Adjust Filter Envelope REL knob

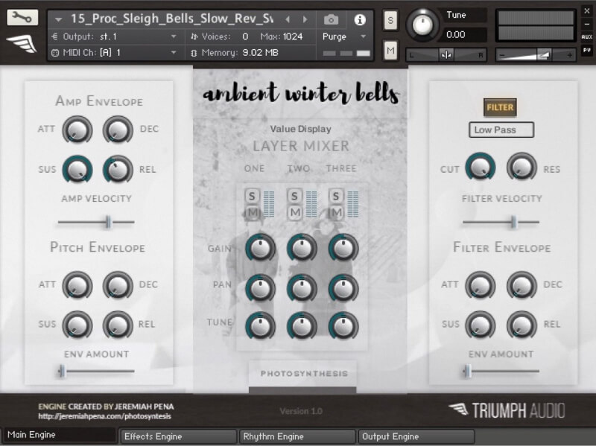pos(521,325)
